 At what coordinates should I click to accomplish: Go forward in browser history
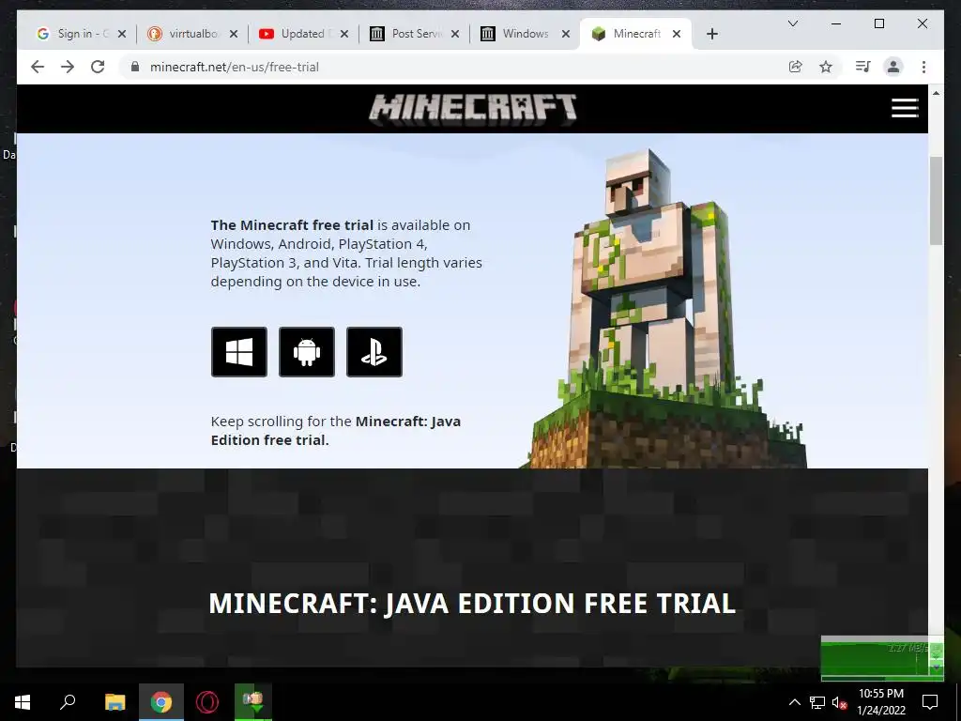(68, 67)
